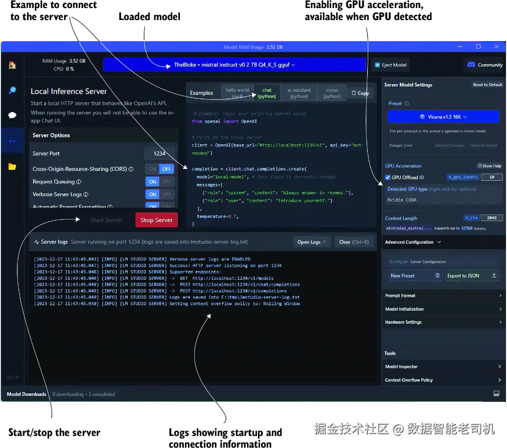Image resolution: width=507 pixels, height=448 pixels.
Task: Click Show Help for GPU Acceleration
Action: tap(489, 166)
